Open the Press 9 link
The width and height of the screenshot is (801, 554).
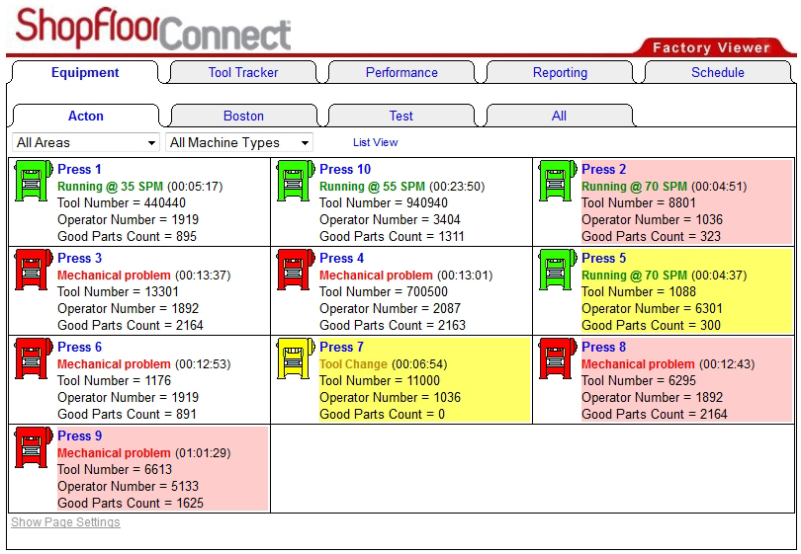79,435
